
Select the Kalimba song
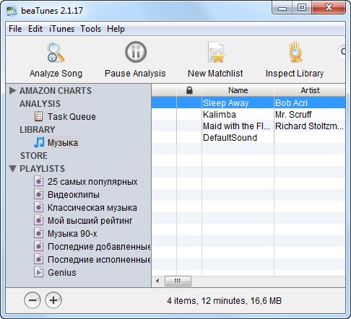click(220, 114)
